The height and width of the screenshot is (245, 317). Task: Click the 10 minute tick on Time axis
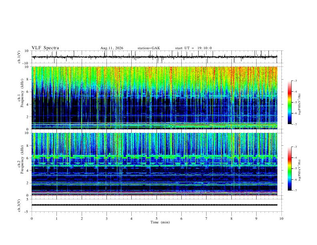pyautogui.click(x=281, y=219)
